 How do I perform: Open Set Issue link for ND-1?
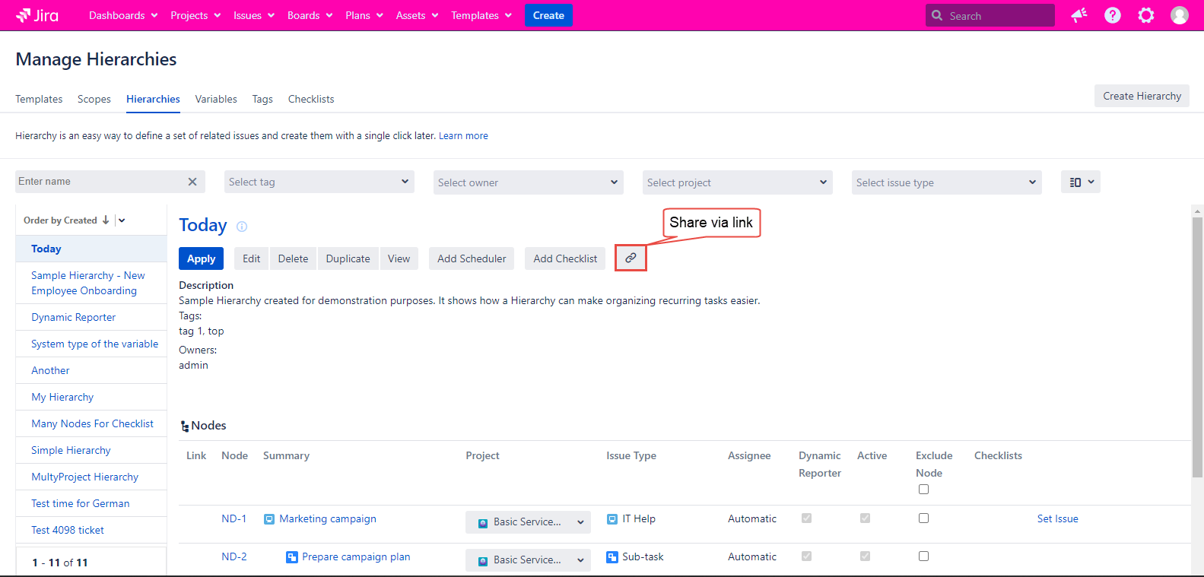[x=1057, y=519]
